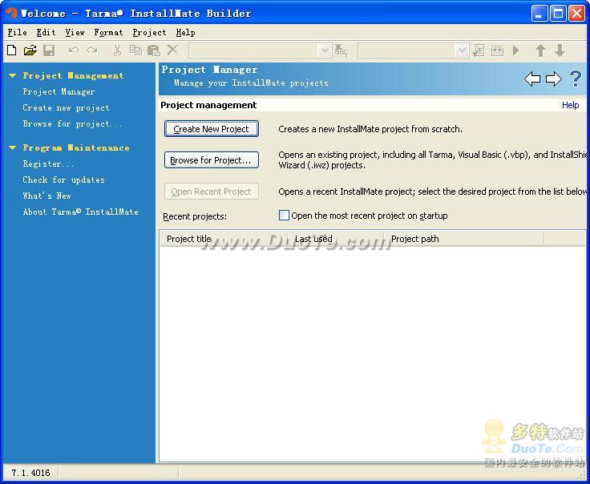This screenshot has height=484, width=590.
Task: Open the first toolbar combo box dropdown
Action: pyautogui.click(x=325, y=50)
